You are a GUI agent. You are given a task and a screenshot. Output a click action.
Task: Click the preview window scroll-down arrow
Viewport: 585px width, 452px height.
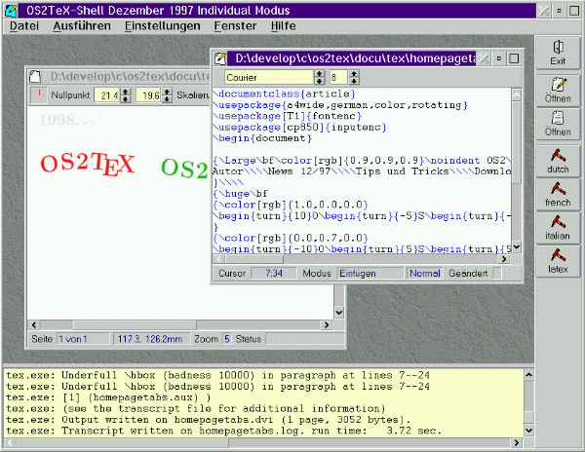tap(338, 313)
